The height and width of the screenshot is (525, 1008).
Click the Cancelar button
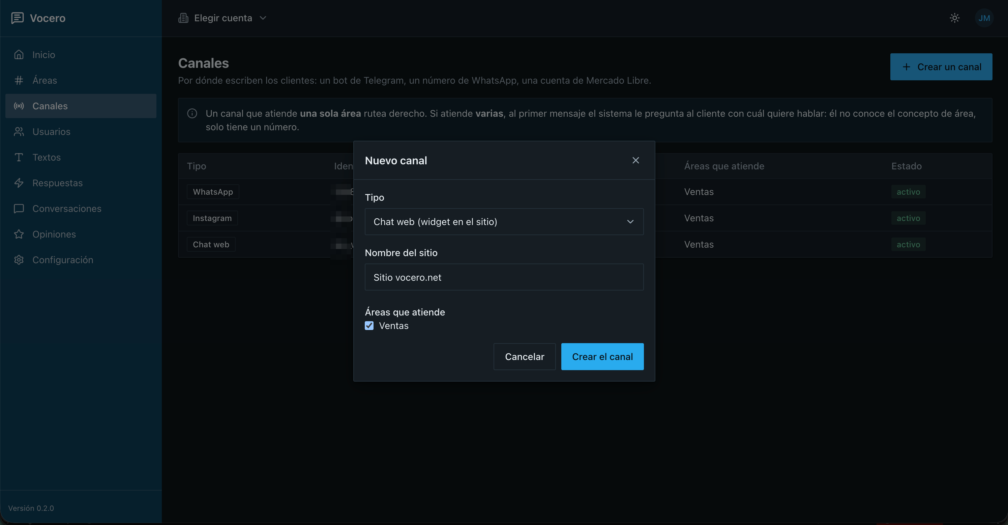click(x=524, y=357)
